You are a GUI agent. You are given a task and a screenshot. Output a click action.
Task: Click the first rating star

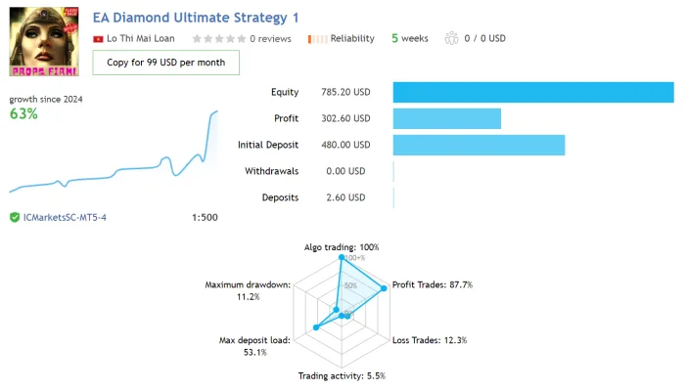197,38
